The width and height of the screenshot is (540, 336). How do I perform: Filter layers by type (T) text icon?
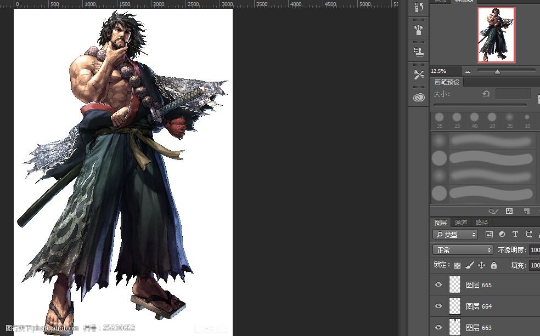coord(515,235)
